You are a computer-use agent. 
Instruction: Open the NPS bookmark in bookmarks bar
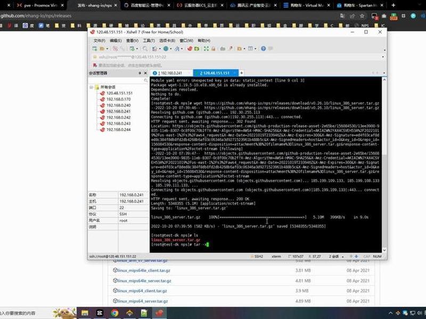tap(362, 26)
